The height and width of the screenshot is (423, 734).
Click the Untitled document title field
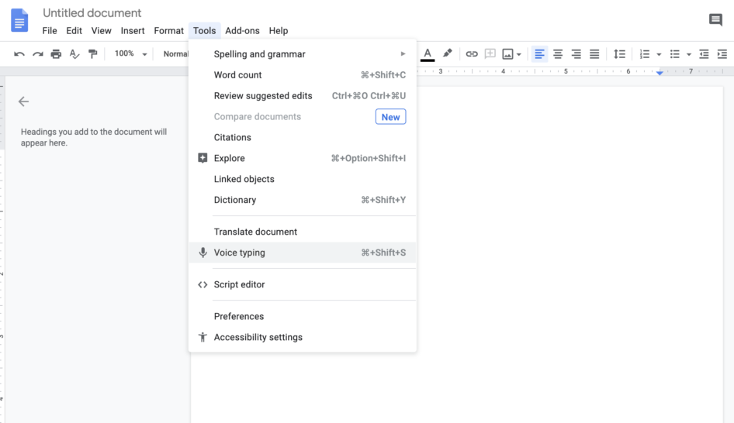pyautogui.click(x=92, y=13)
